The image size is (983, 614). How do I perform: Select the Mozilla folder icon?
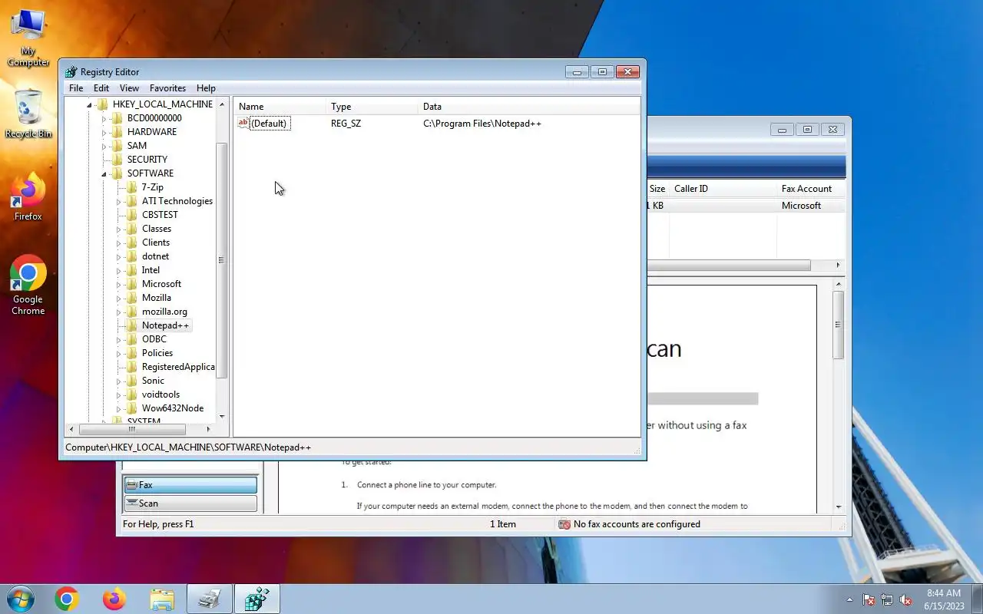click(x=132, y=298)
